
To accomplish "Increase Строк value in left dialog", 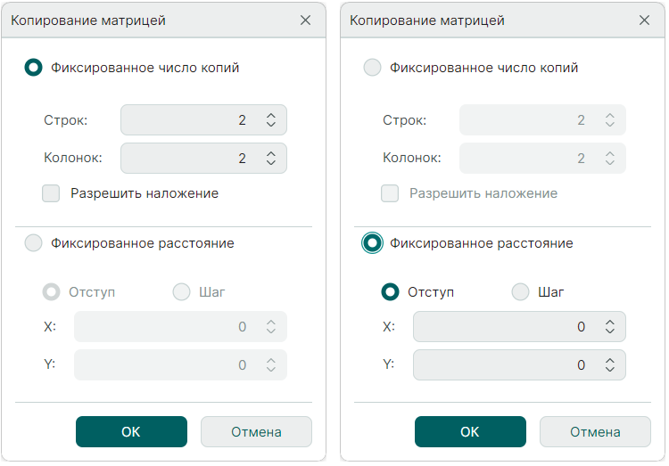I will (x=271, y=115).
